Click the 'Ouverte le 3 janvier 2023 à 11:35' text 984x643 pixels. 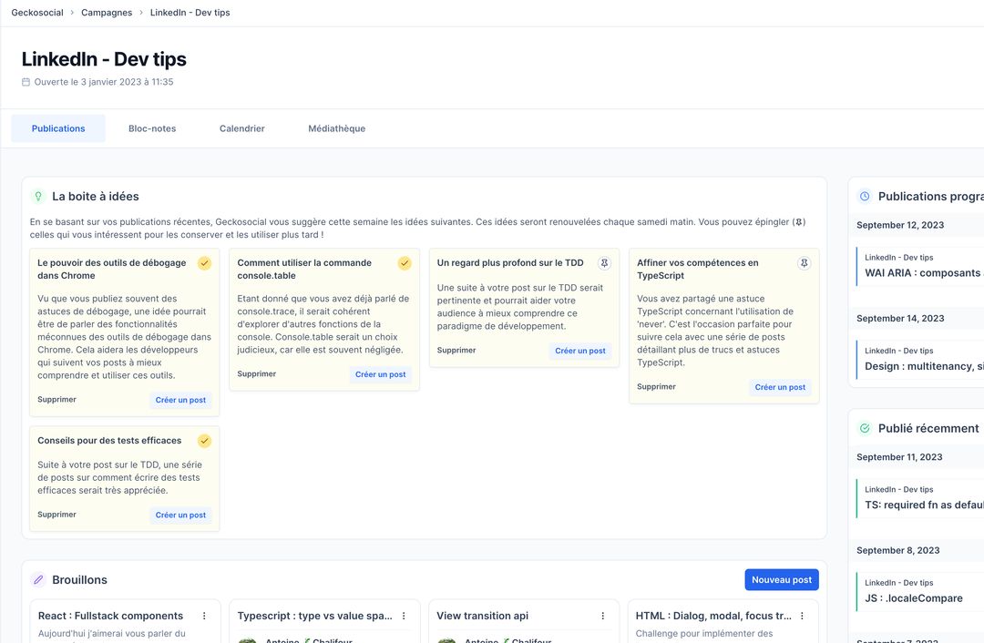[104, 82]
